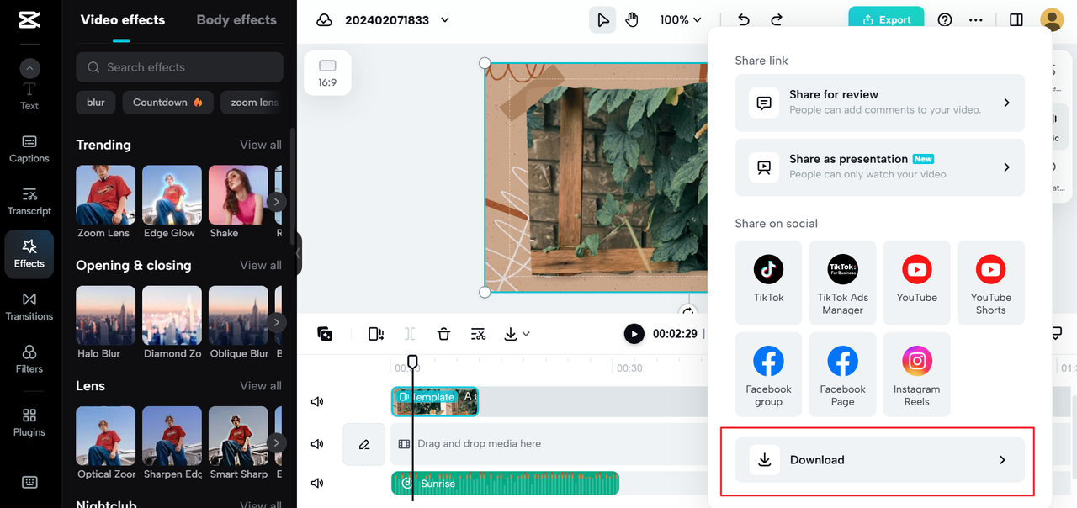Redo the last action
The width and height of the screenshot is (1077, 508).
pos(777,20)
